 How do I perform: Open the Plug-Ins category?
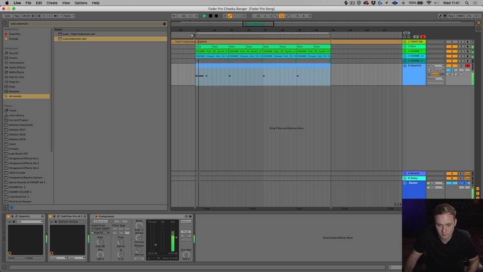[x=14, y=82]
